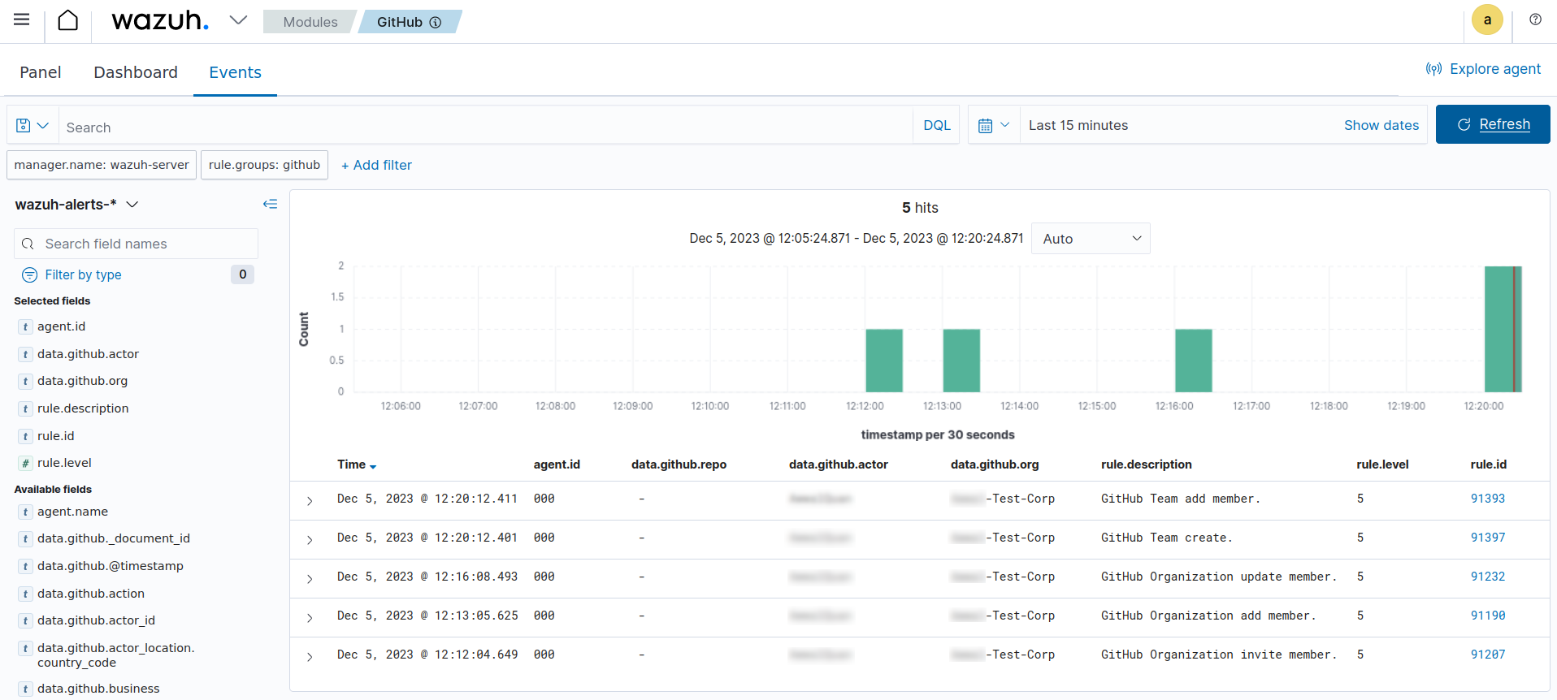The width and height of the screenshot is (1557, 700).
Task: Click the rule.description column header
Action: coord(1146,465)
